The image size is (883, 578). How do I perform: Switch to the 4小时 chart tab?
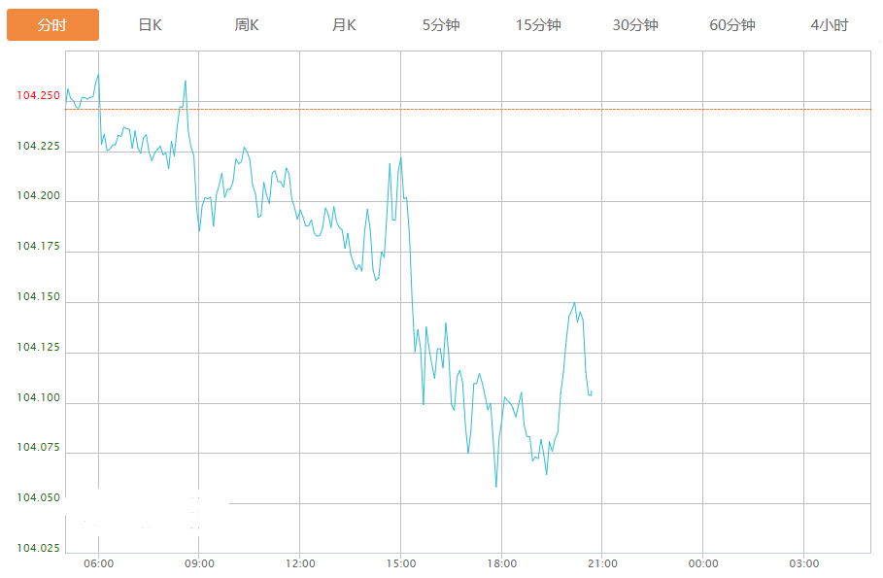coord(829,25)
